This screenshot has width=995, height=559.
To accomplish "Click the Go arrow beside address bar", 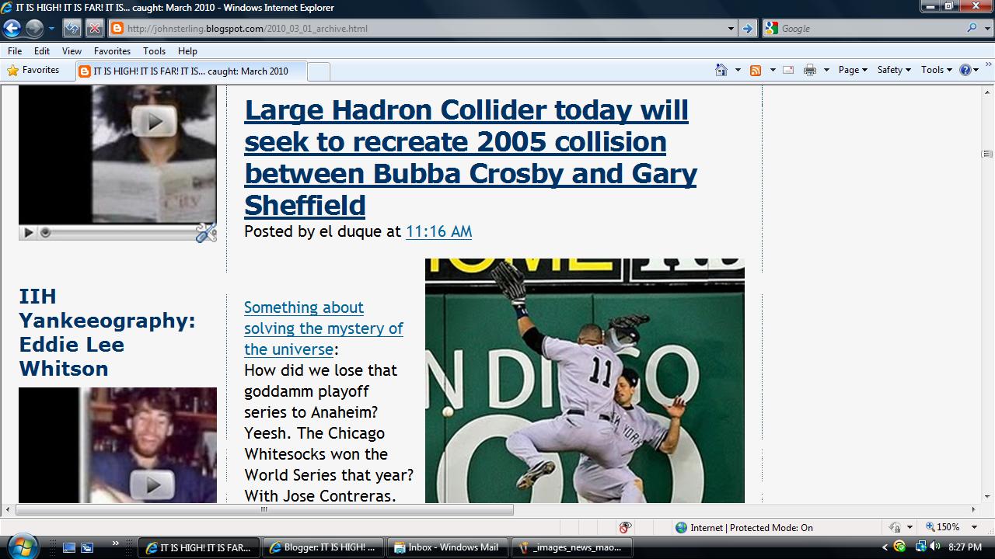I will (748, 29).
